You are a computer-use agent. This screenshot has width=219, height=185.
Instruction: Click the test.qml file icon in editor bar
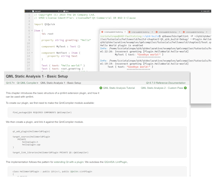pos(33,11)
